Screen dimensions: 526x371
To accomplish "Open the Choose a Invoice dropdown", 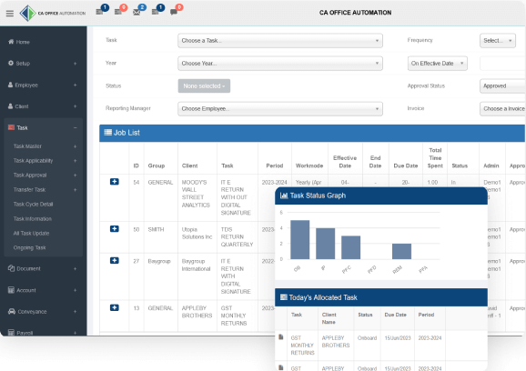I will [x=502, y=108].
